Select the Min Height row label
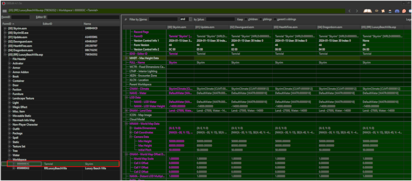Viewport: 412px width, 181px height. 145,141
